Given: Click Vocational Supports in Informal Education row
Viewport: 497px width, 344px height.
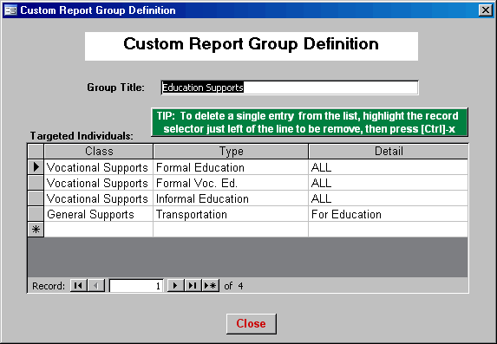Looking at the screenshot, I should 99,198.
